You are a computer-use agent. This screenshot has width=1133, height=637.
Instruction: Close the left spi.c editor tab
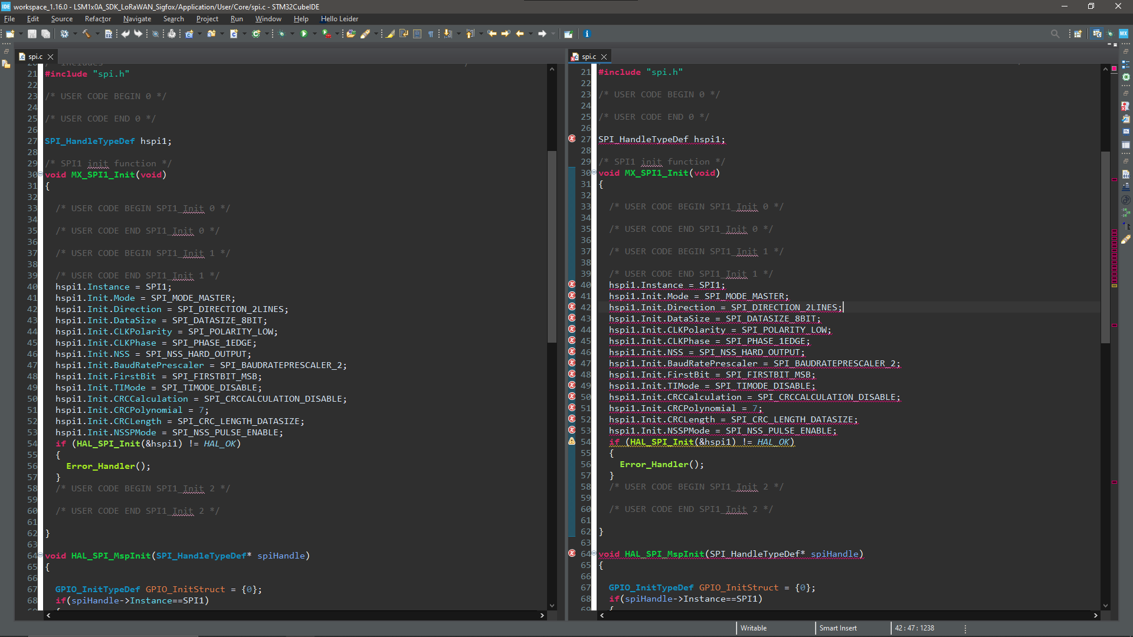coord(51,57)
